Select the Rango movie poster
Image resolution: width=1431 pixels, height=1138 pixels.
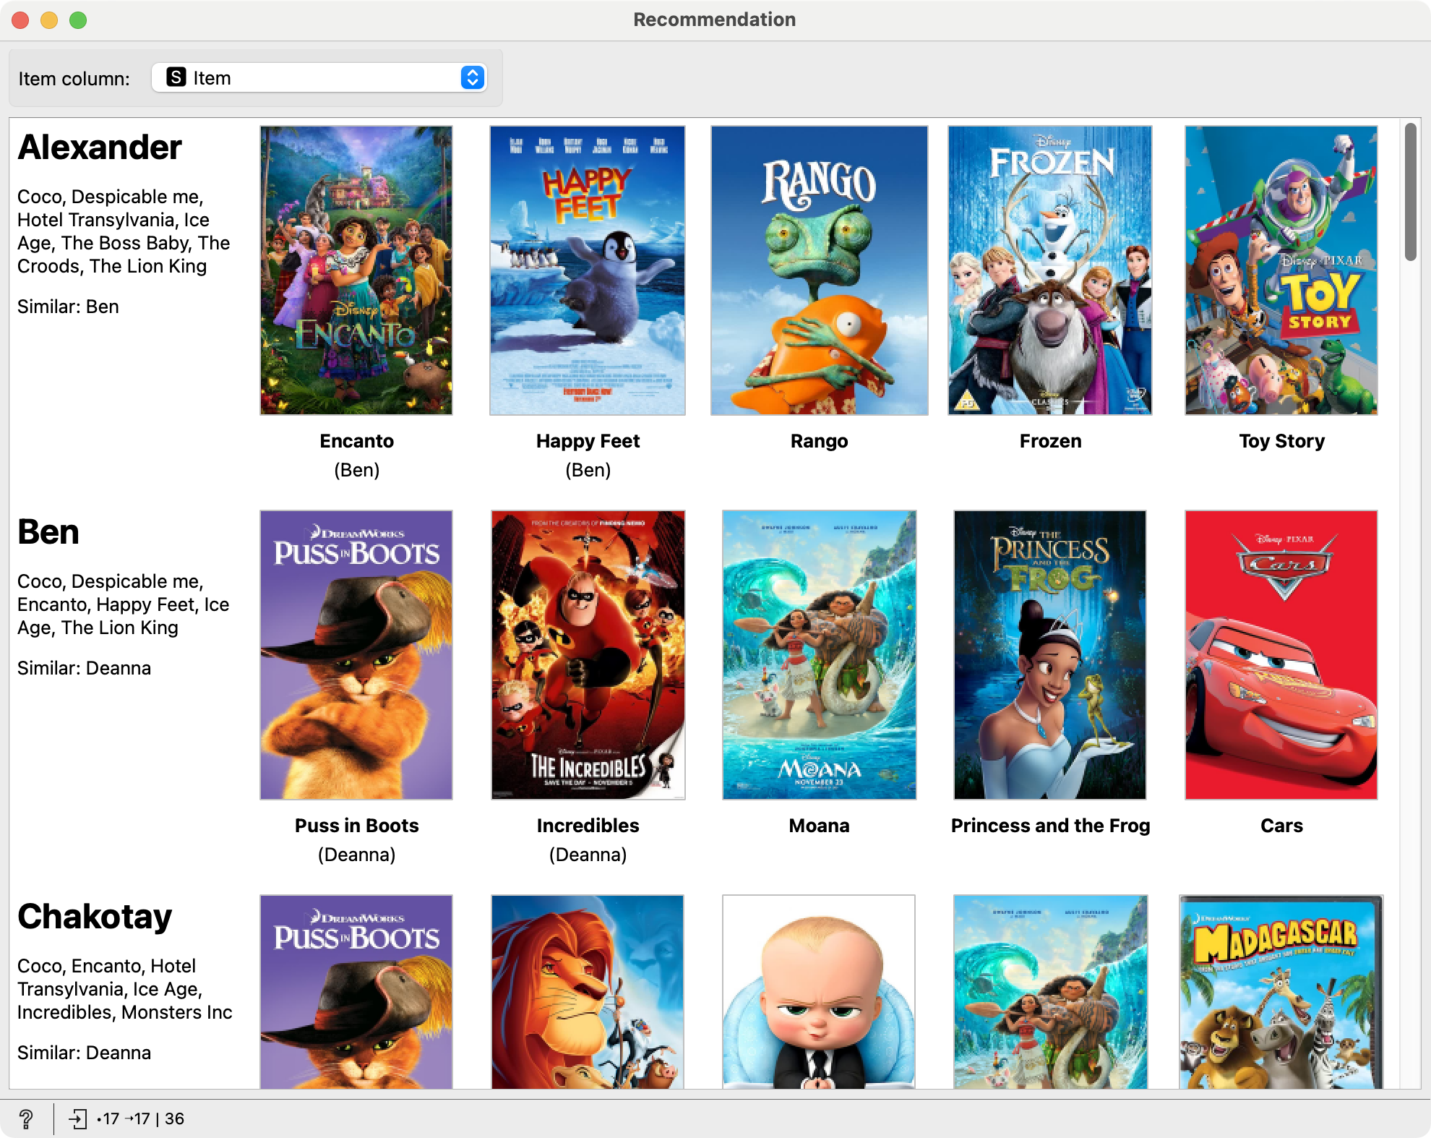coord(819,270)
